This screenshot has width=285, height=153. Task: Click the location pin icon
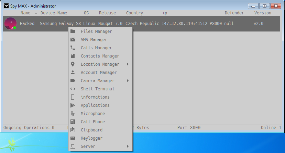pos(73,64)
